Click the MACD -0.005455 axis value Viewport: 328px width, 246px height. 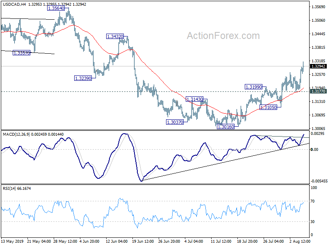(319, 181)
